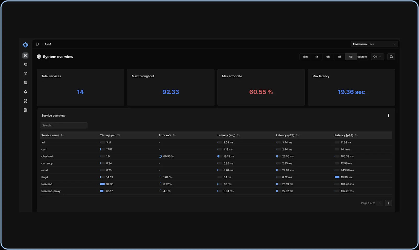Image resolution: width=419 pixels, height=250 pixels.
Task: Open the users icon in sidebar
Action: tap(25, 83)
